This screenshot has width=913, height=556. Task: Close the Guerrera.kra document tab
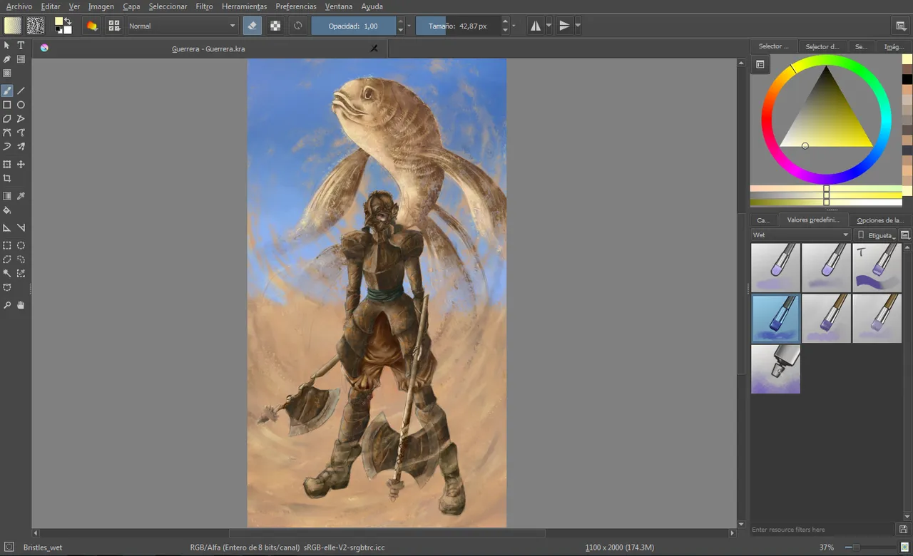[374, 48]
